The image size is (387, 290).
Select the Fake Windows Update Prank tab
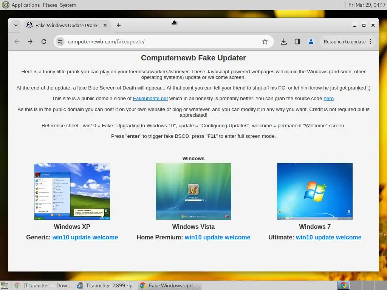coord(67,25)
